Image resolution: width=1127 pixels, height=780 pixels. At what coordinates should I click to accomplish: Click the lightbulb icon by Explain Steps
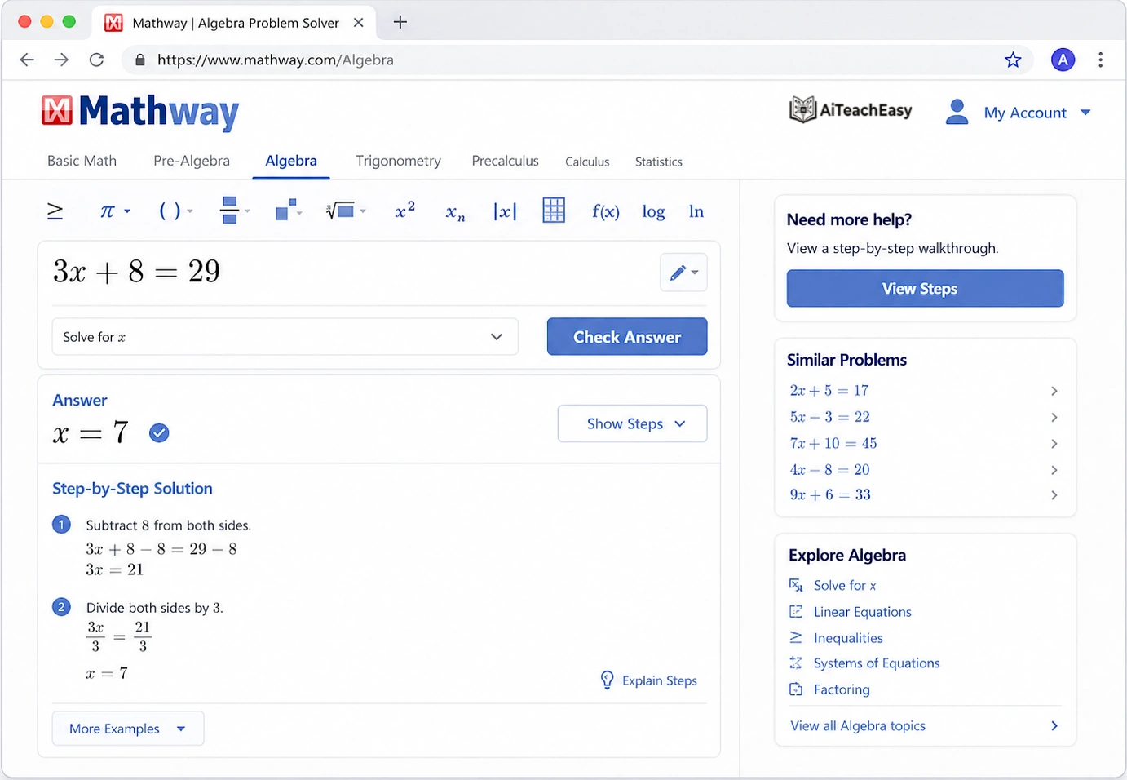point(607,680)
